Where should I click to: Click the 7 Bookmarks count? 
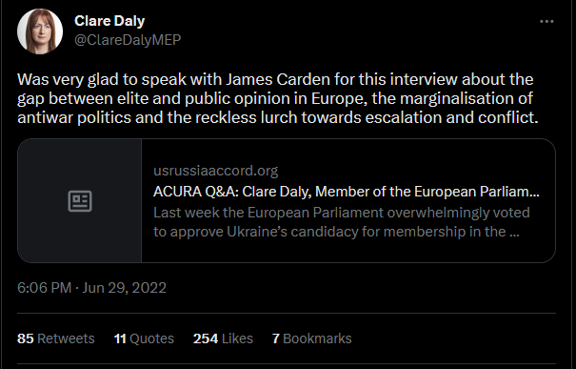coord(312,338)
